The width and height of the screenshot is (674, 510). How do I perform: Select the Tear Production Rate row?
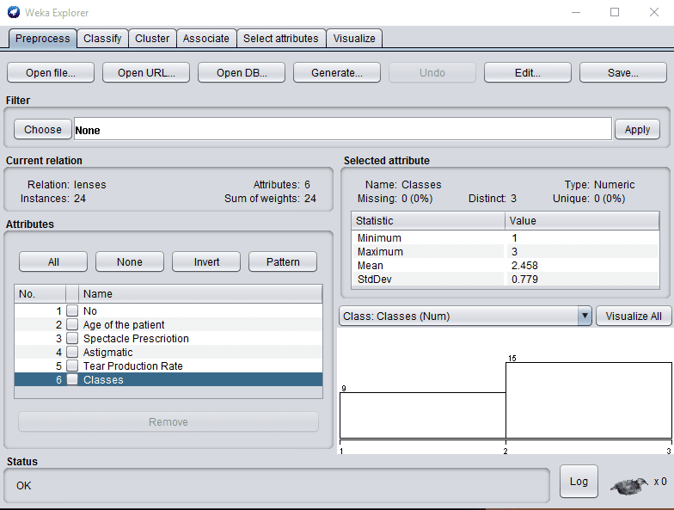168,366
